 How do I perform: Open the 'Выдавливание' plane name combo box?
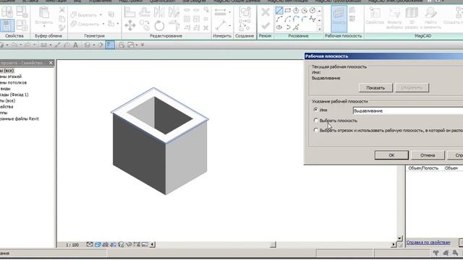coord(408,110)
